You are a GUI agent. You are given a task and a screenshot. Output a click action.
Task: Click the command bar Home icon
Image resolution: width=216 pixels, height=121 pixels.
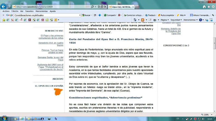[135, 20]
